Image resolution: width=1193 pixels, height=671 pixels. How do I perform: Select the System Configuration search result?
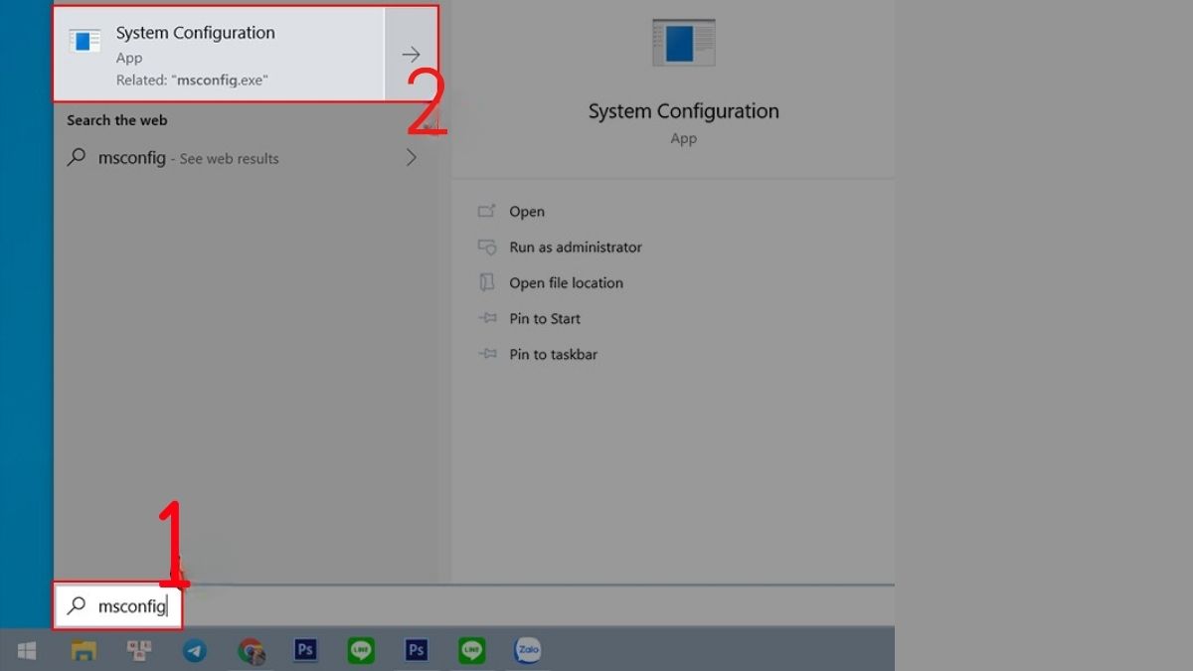[x=219, y=54]
